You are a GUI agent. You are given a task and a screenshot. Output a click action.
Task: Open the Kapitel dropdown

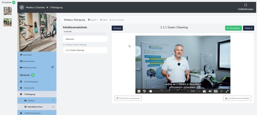point(93,20)
